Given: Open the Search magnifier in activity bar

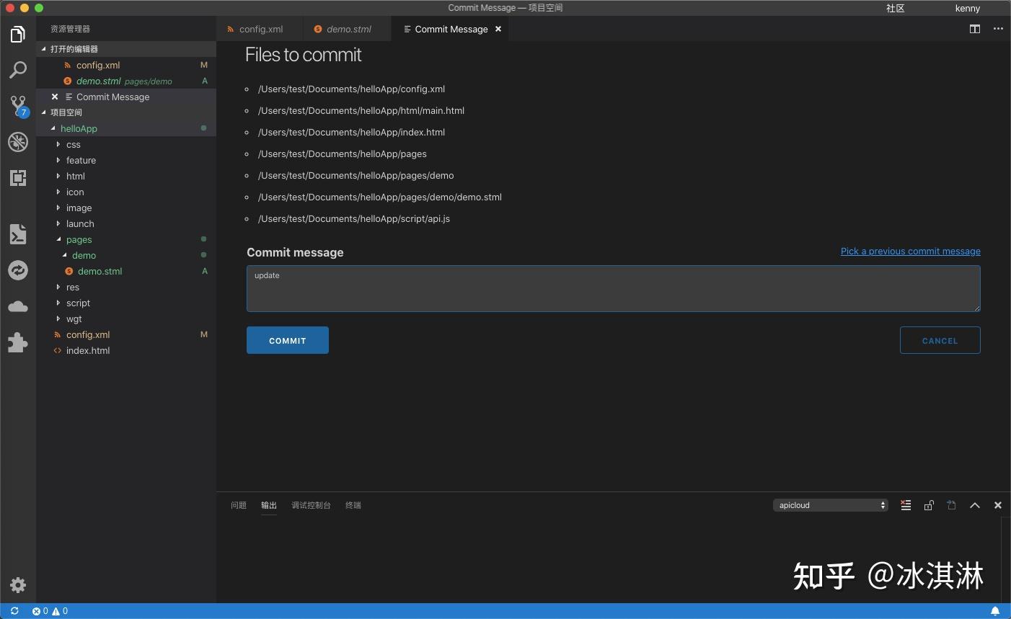Looking at the screenshot, I should (18, 70).
